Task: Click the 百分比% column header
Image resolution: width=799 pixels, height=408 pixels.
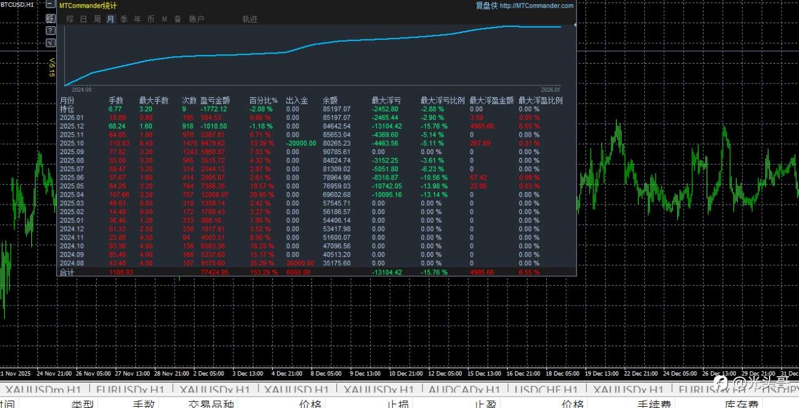Action: [x=263, y=100]
